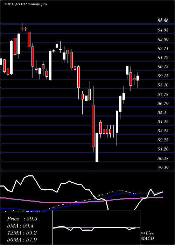Click the Price : 59.5 readout
This screenshot has height=245, width=175.
click(x=22, y=219)
